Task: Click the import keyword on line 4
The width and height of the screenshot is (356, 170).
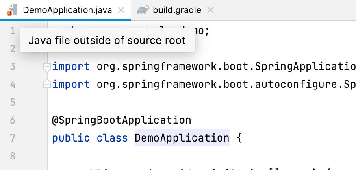Action: [71, 84]
